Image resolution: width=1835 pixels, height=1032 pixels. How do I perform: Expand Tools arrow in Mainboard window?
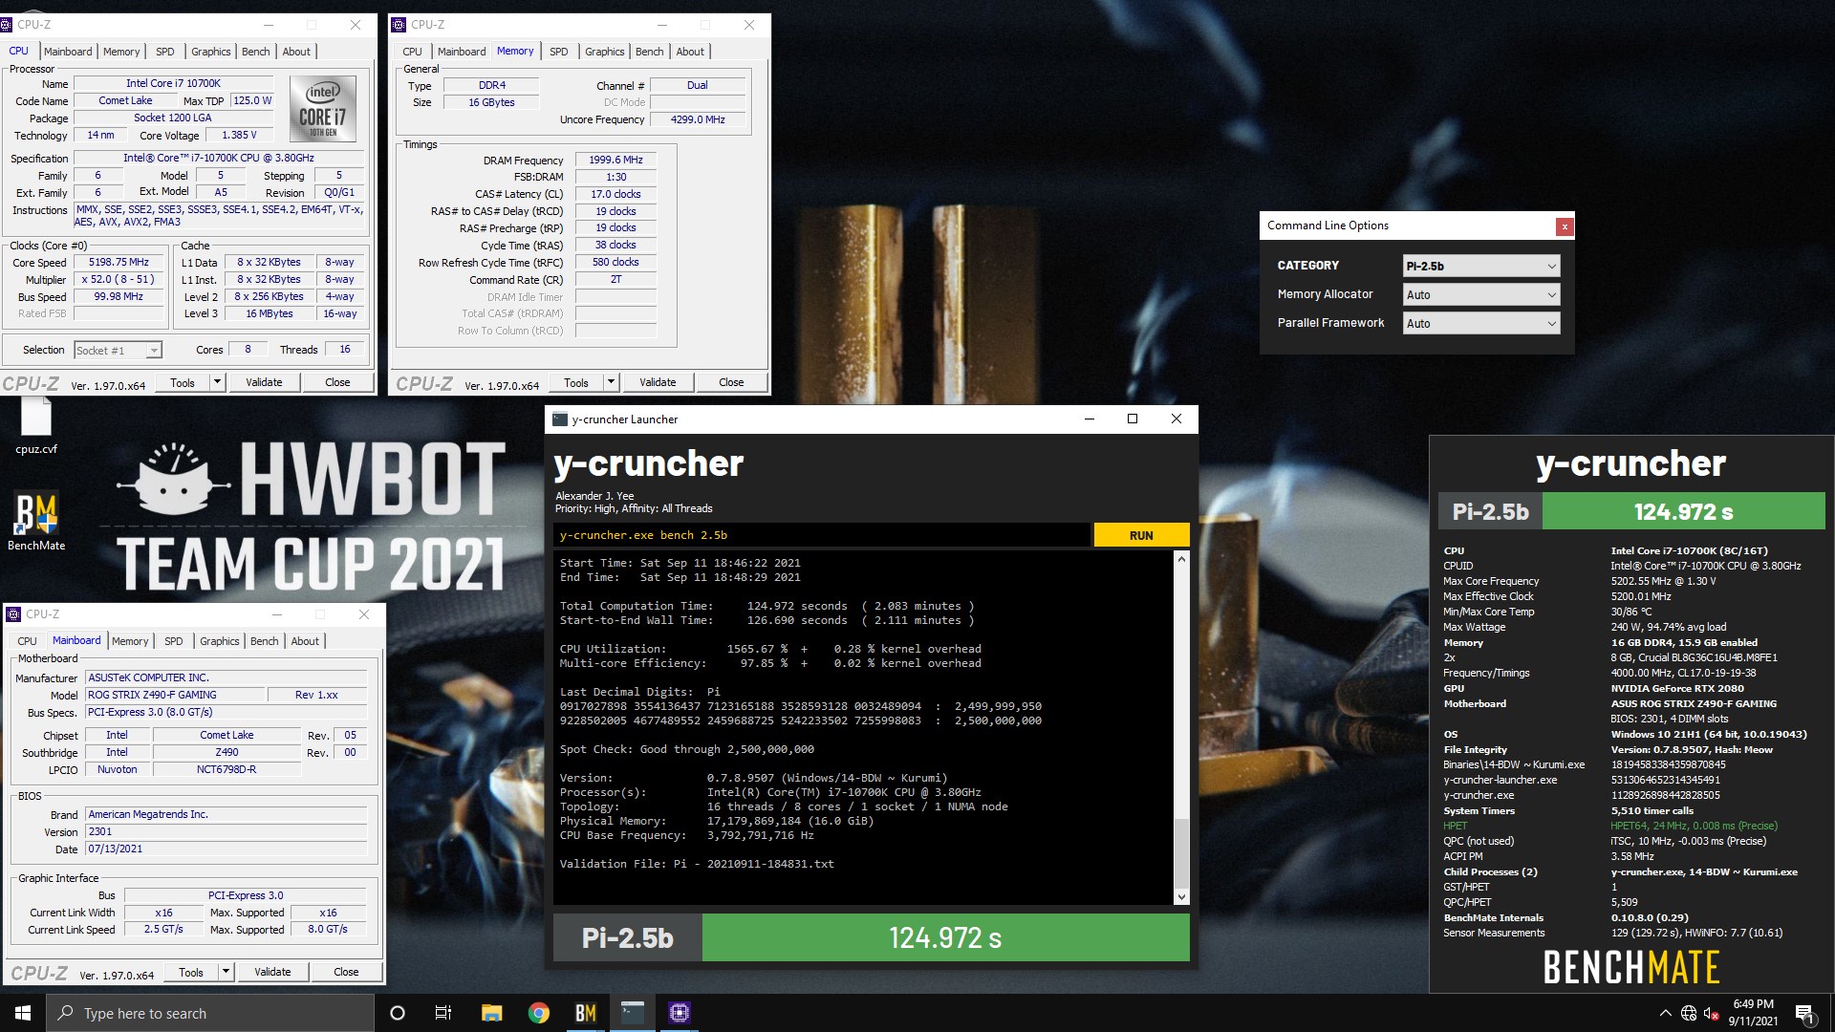tap(226, 972)
